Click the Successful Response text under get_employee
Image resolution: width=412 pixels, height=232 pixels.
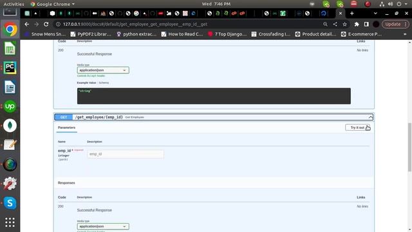coord(95,210)
